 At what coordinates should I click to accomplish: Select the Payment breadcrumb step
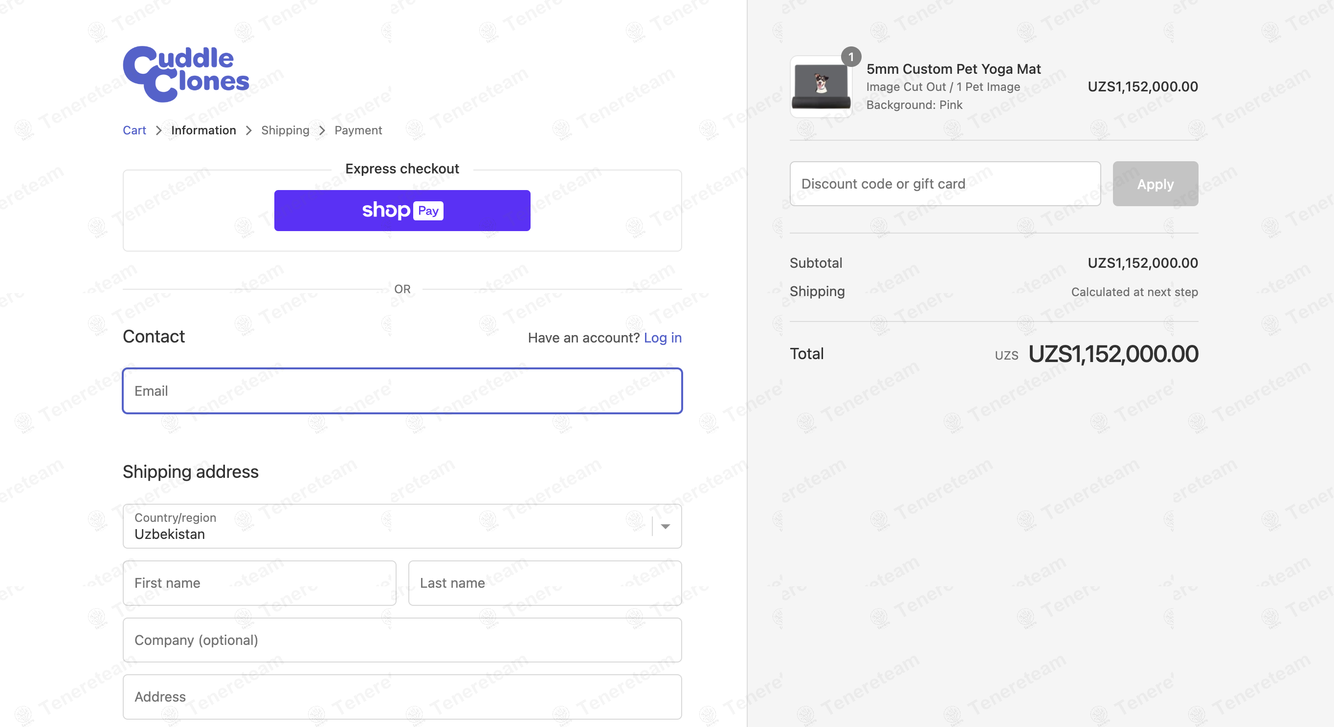[x=358, y=130]
